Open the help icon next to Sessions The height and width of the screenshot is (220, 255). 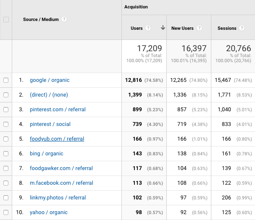242,28
